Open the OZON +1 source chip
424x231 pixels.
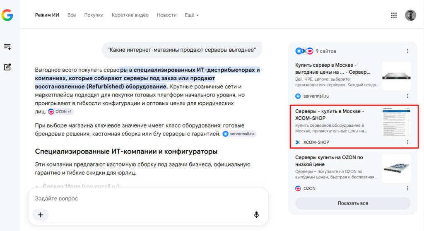(61, 111)
